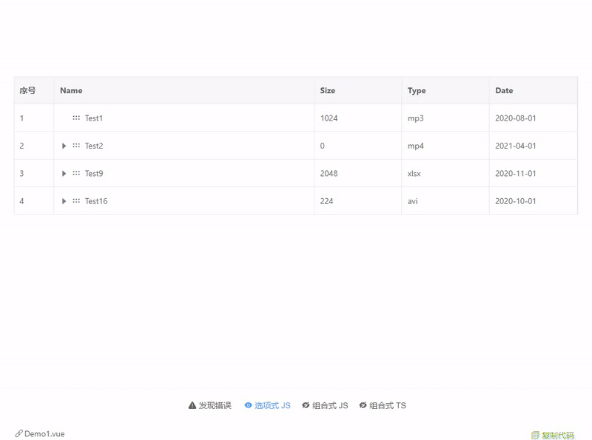Image resolution: width=592 pixels, height=440 pixels.
Task: Expand the Test2 tree row
Action: click(64, 146)
